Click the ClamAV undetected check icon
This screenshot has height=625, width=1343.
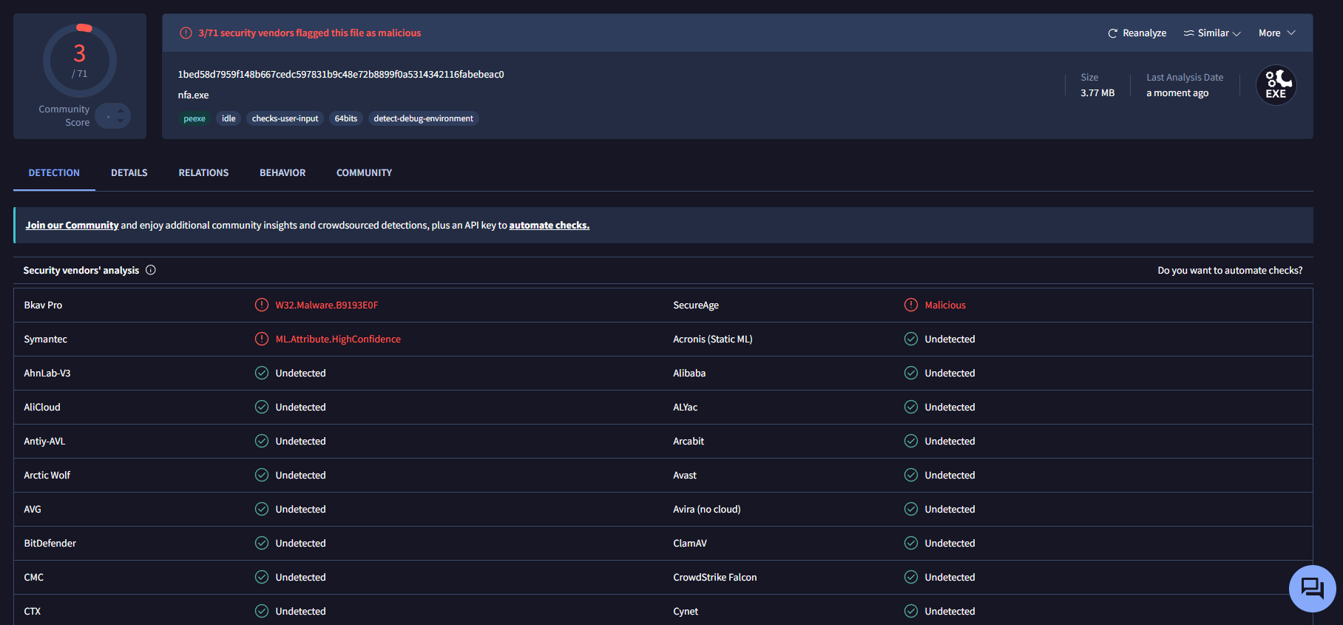tap(911, 543)
